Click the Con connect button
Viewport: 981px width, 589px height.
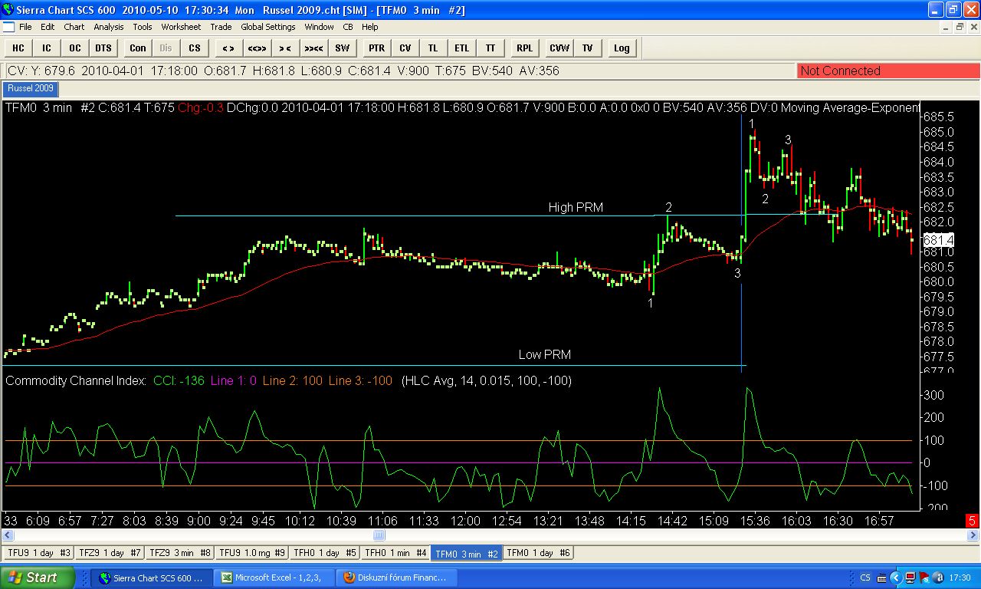(x=138, y=48)
